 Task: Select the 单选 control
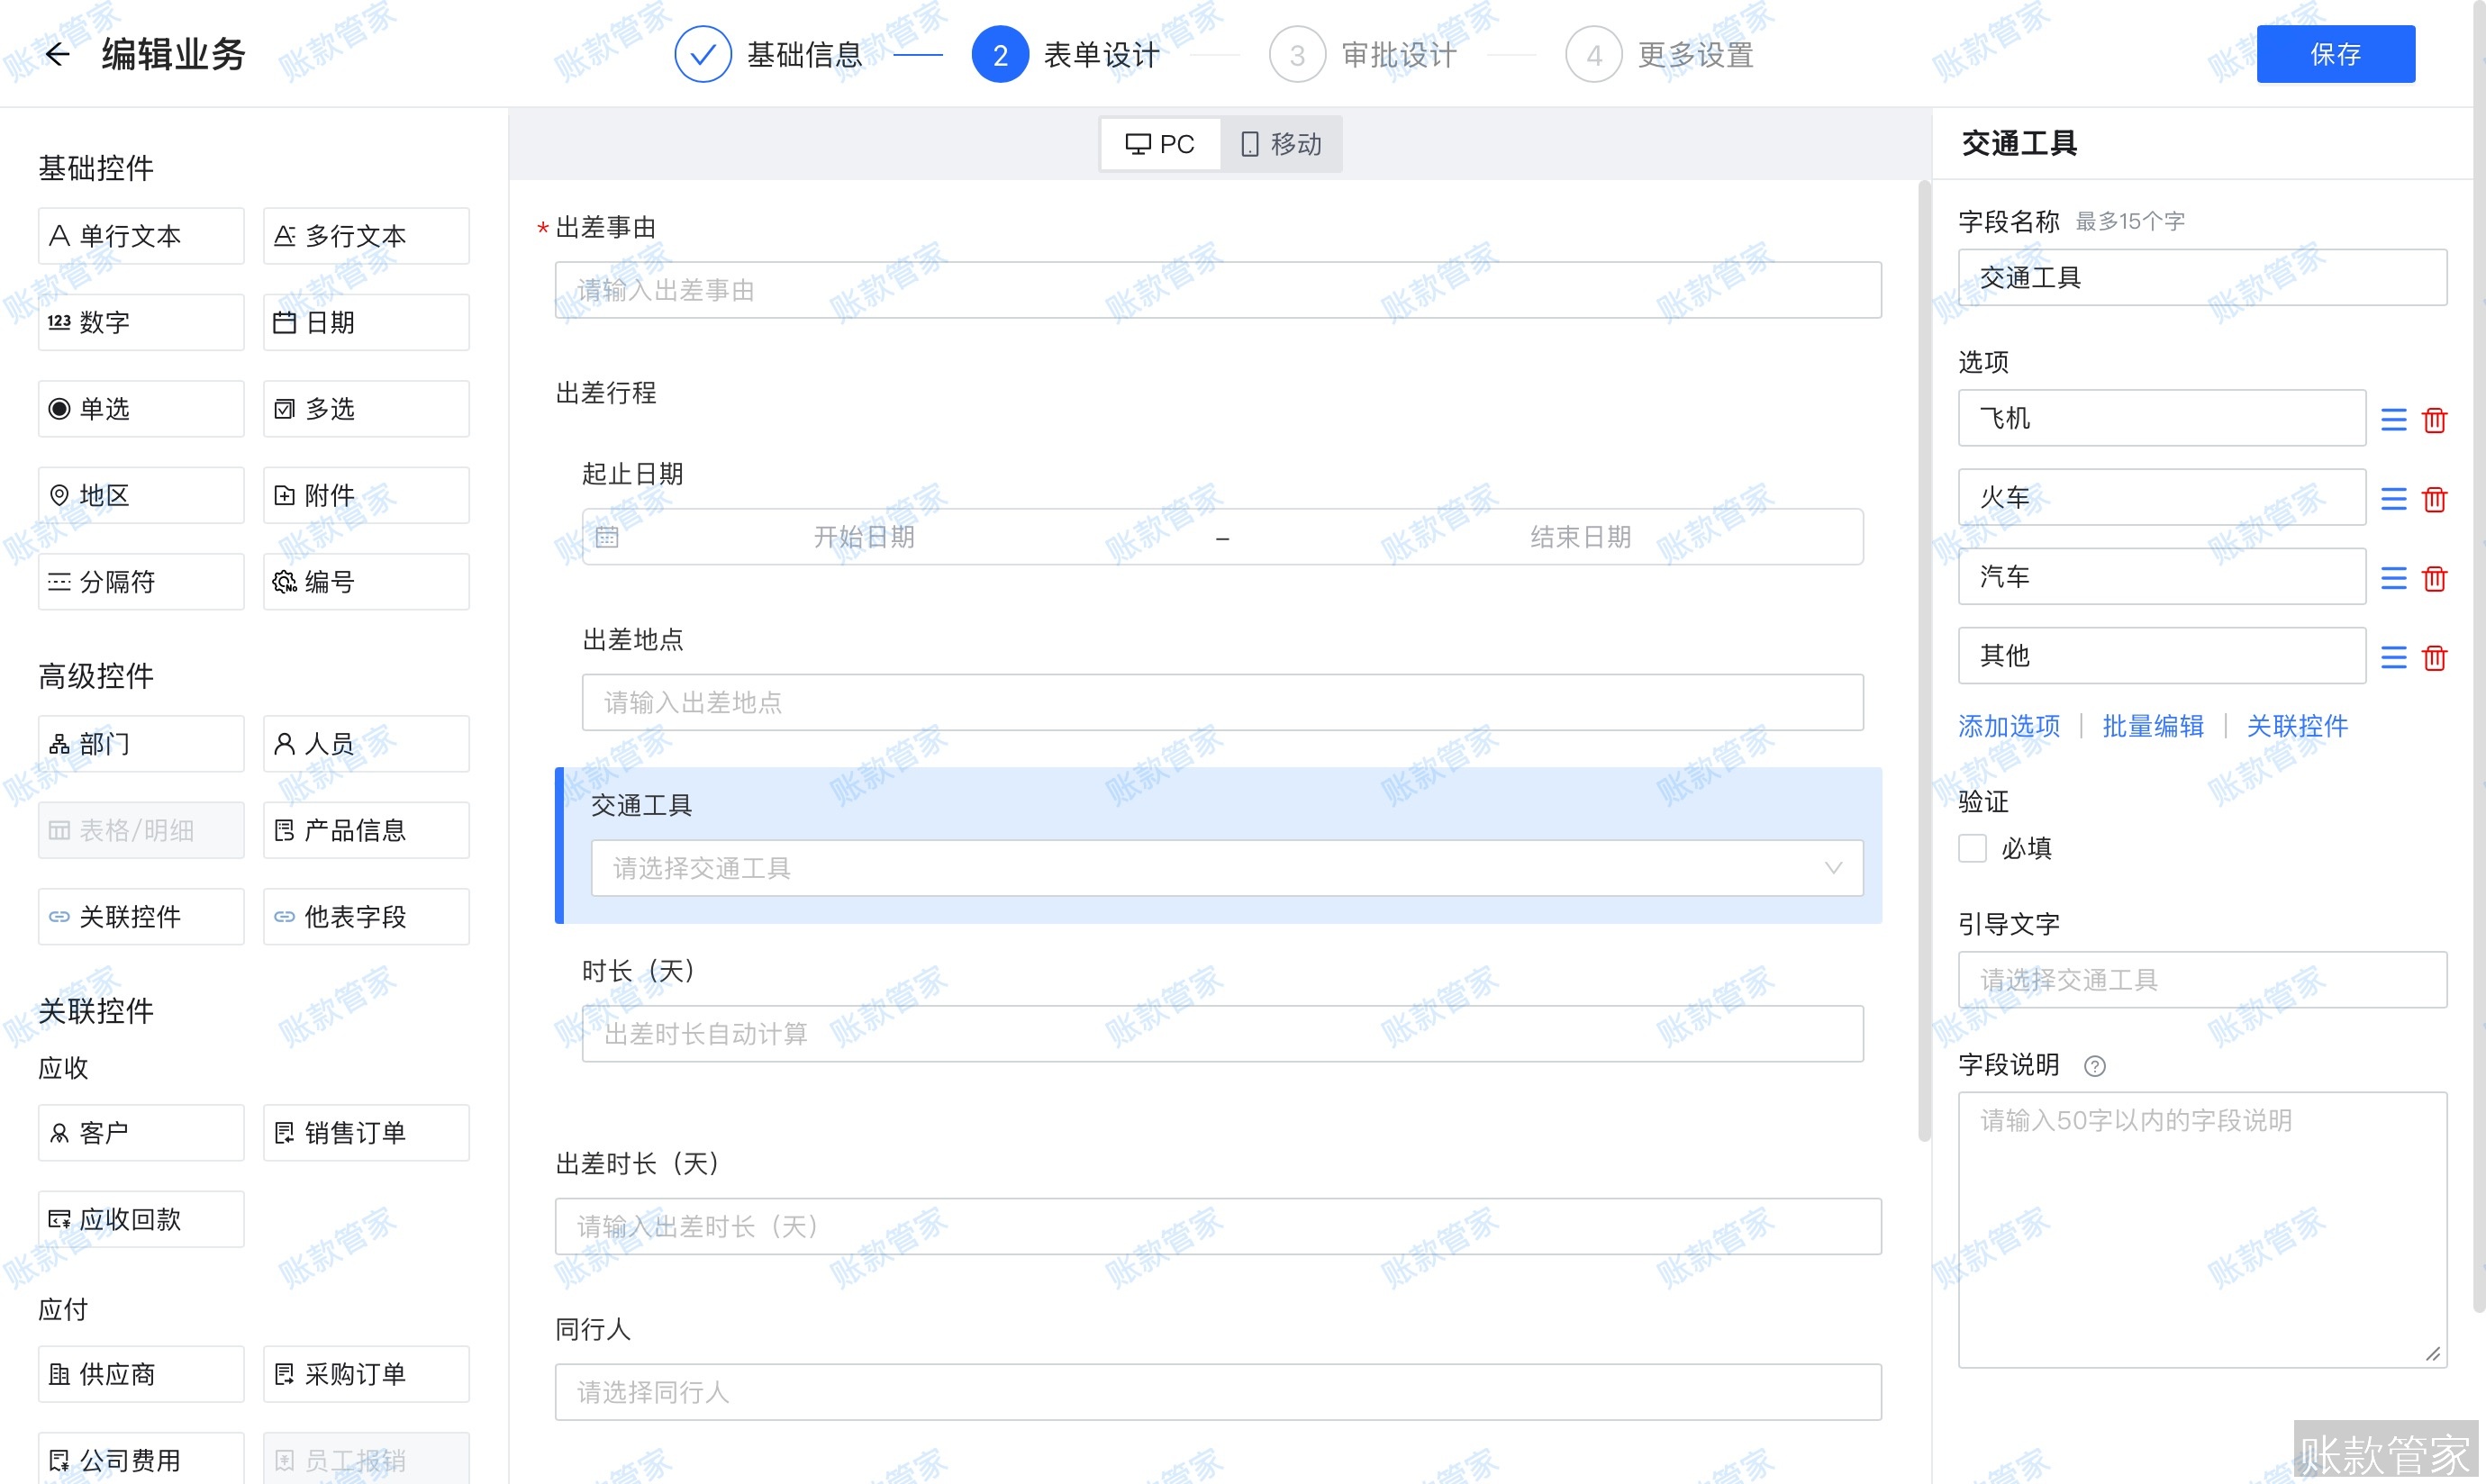pyautogui.click(x=140, y=408)
